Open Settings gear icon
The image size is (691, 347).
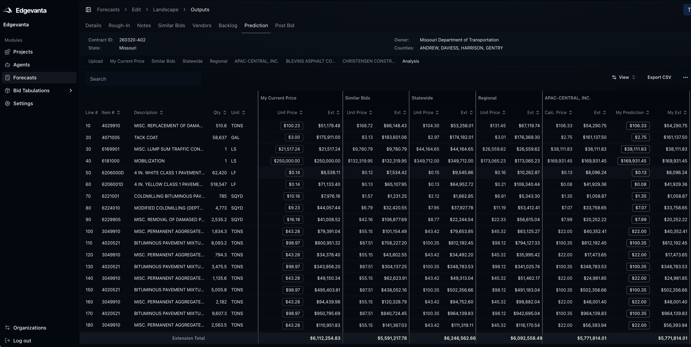[8, 104]
